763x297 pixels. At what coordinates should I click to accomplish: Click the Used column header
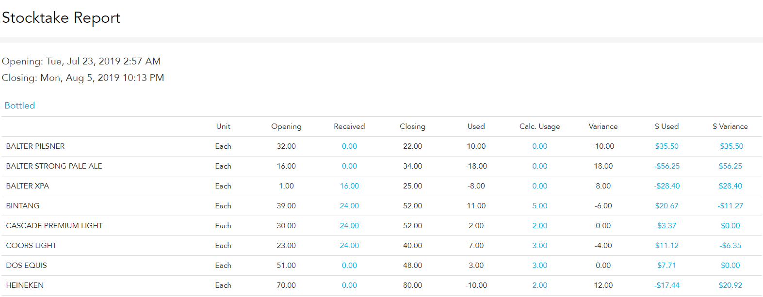[476, 126]
